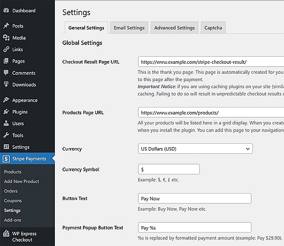This screenshot has height=246, width=284.
Task: Click the Settings page title
Action: [76, 12]
